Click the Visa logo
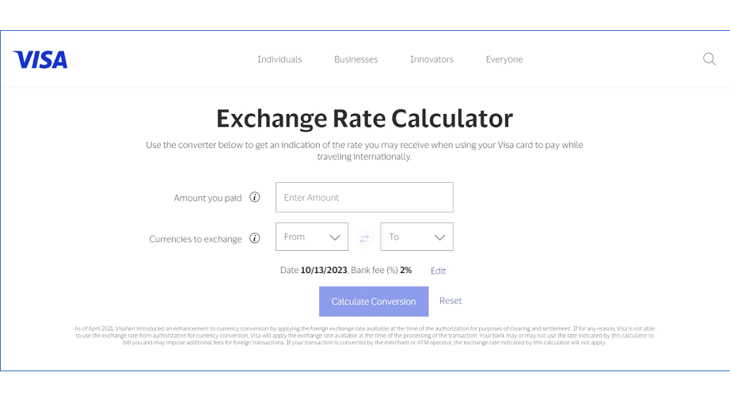 click(40, 59)
